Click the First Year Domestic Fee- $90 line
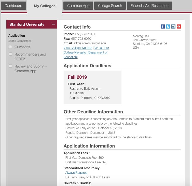Viewport: 192px width, 186px height. (x=85, y=157)
